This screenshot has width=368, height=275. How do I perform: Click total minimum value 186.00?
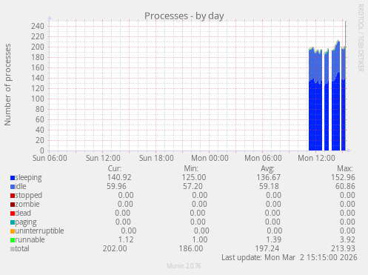(191, 248)
